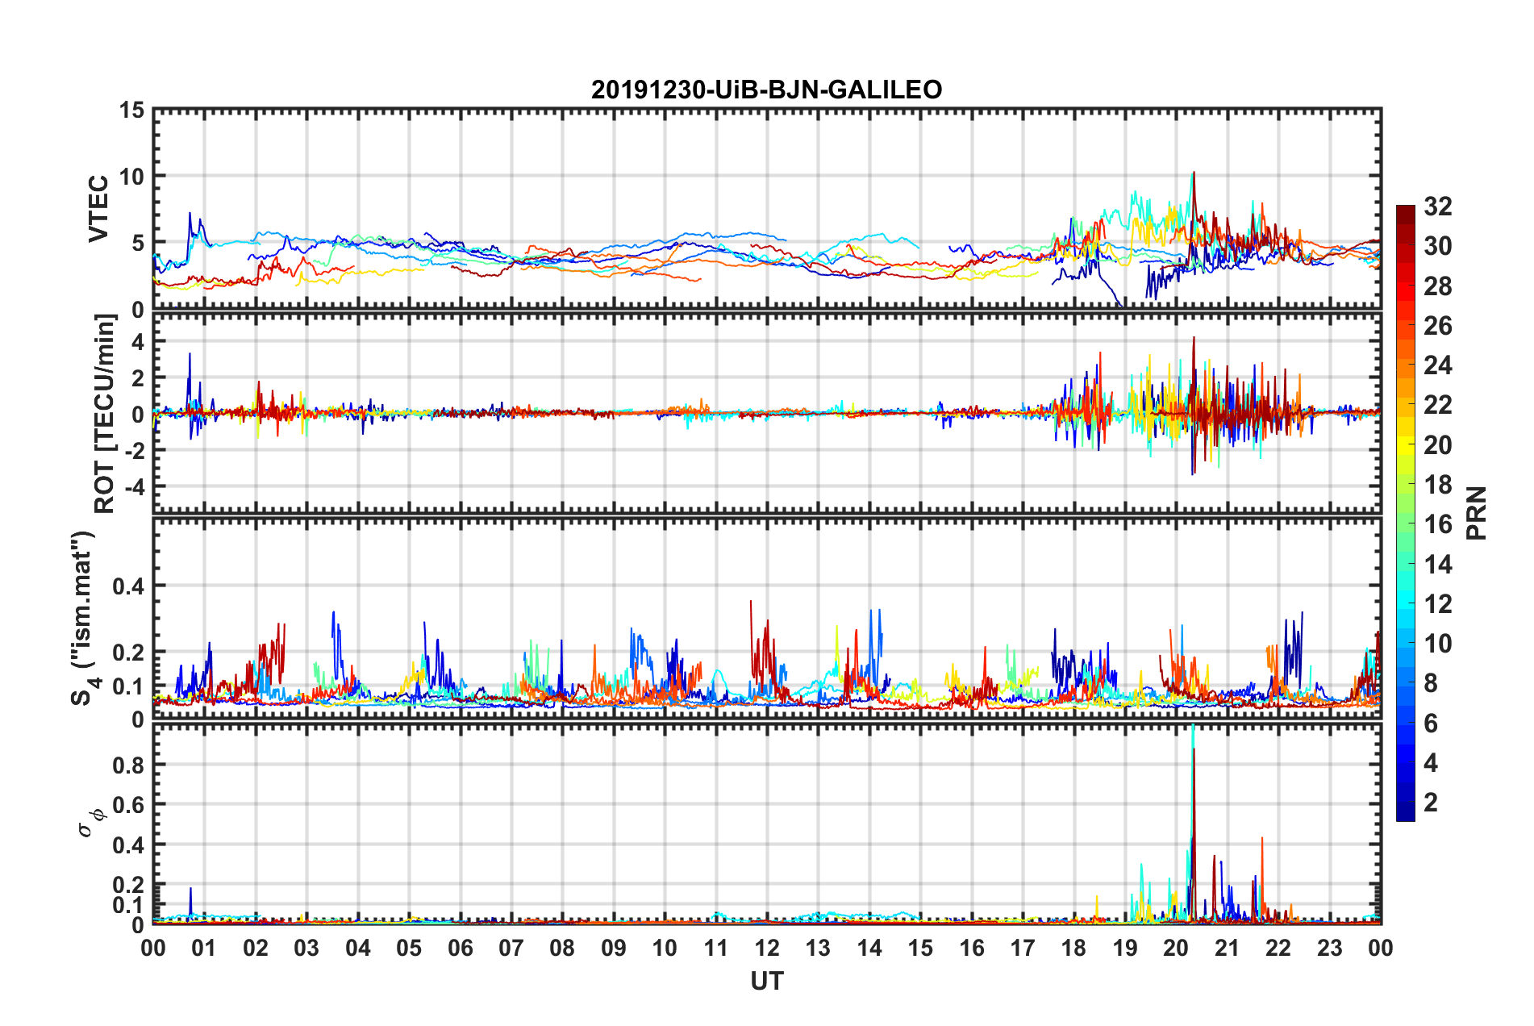This screenshot has width=1534, height=1026.
Task: Select the "03" hour tick label
Action: pos(306,948)
